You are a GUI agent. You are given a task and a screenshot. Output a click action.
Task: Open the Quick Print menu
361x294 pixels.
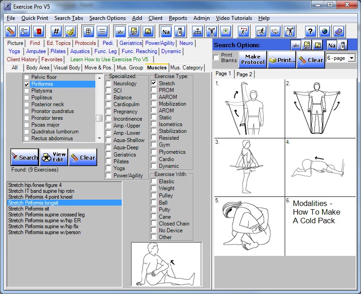[35, 18]
